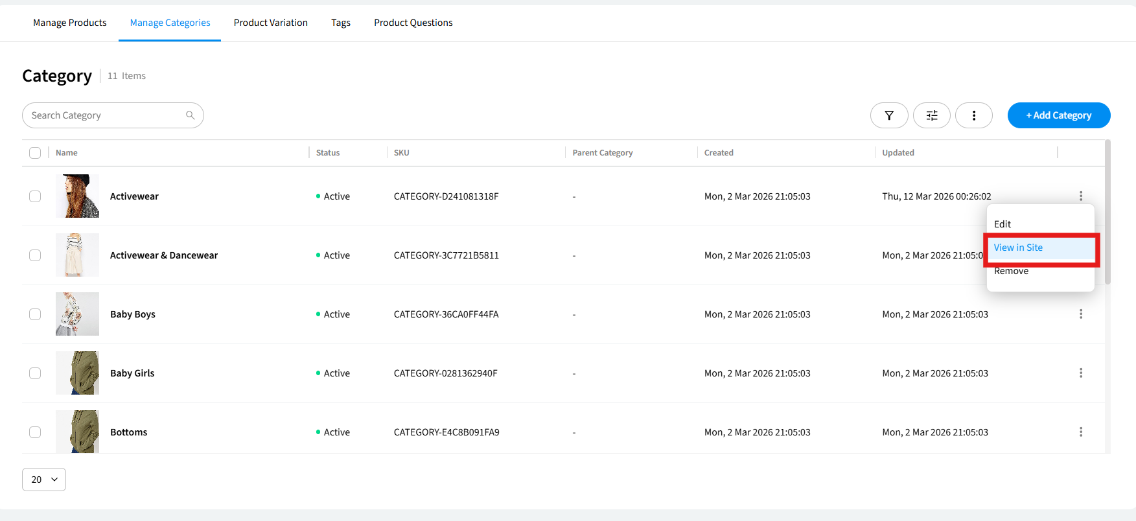Open row actions for Baby Boys

pos(1080,314)
